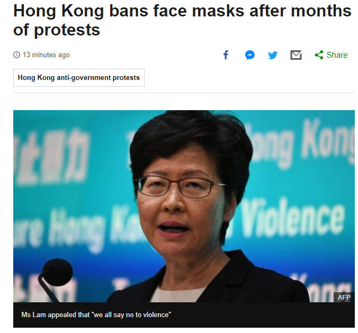The height and width of the screenshot is (333, 358).
Task: Share the article on Facebook
Action: 226,55
